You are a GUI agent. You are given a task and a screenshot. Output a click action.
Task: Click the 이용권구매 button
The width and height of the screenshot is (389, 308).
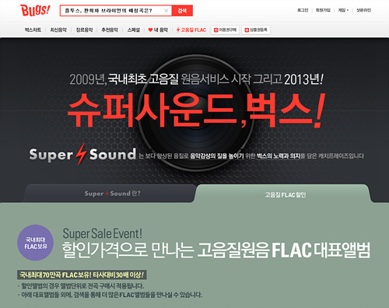click(x=225, y=30)
